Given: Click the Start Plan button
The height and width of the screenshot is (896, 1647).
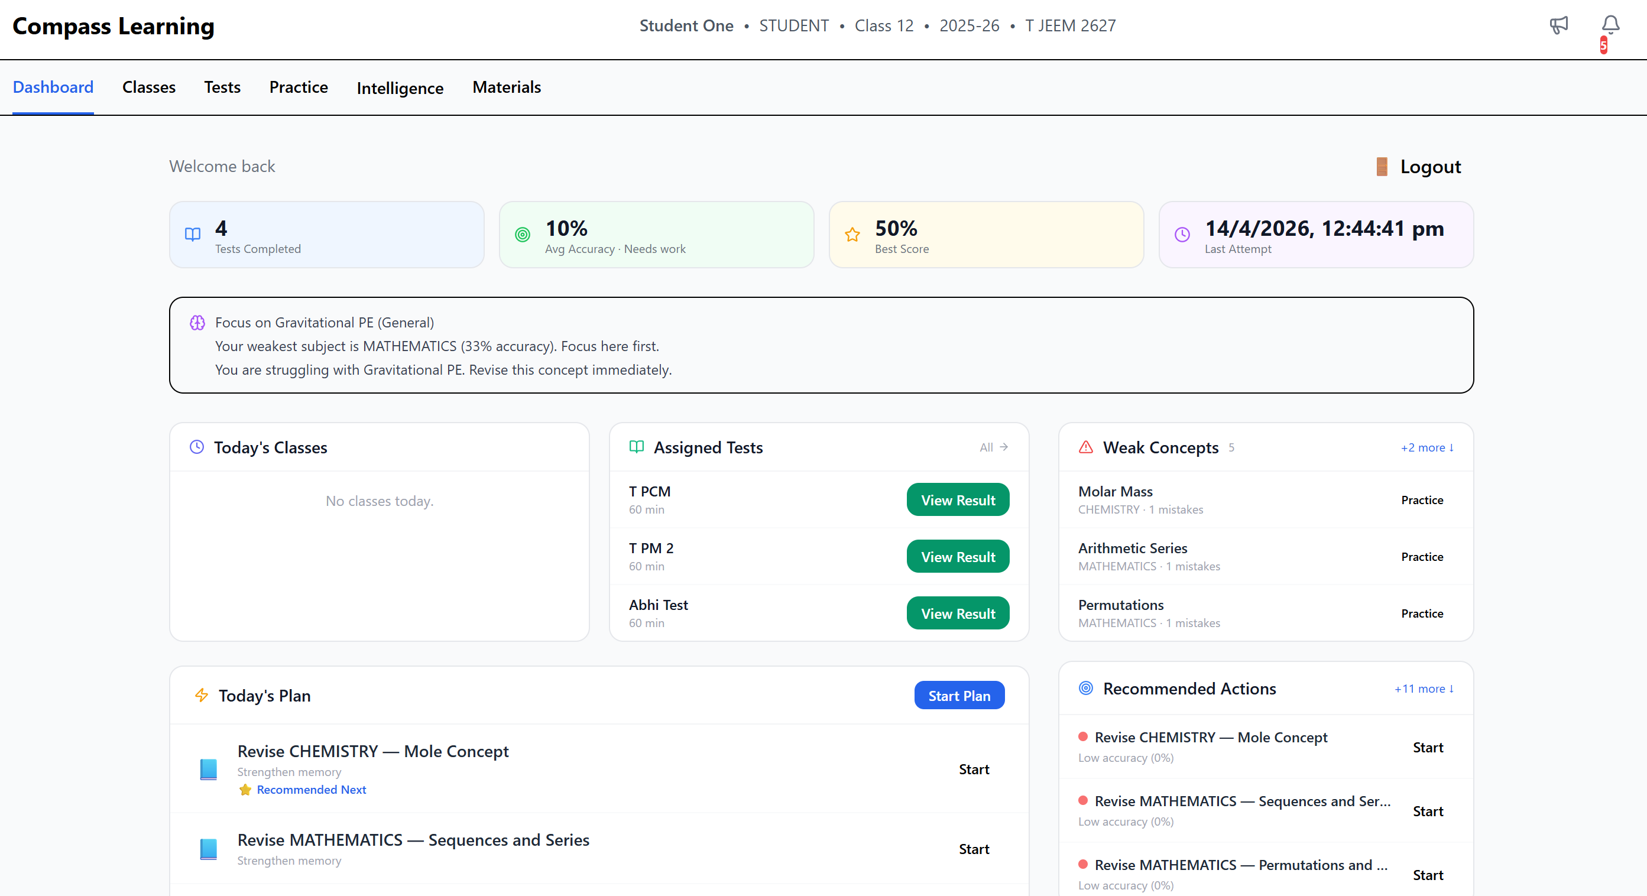Looking at the screenshot, I should click(x=959, y=696).
